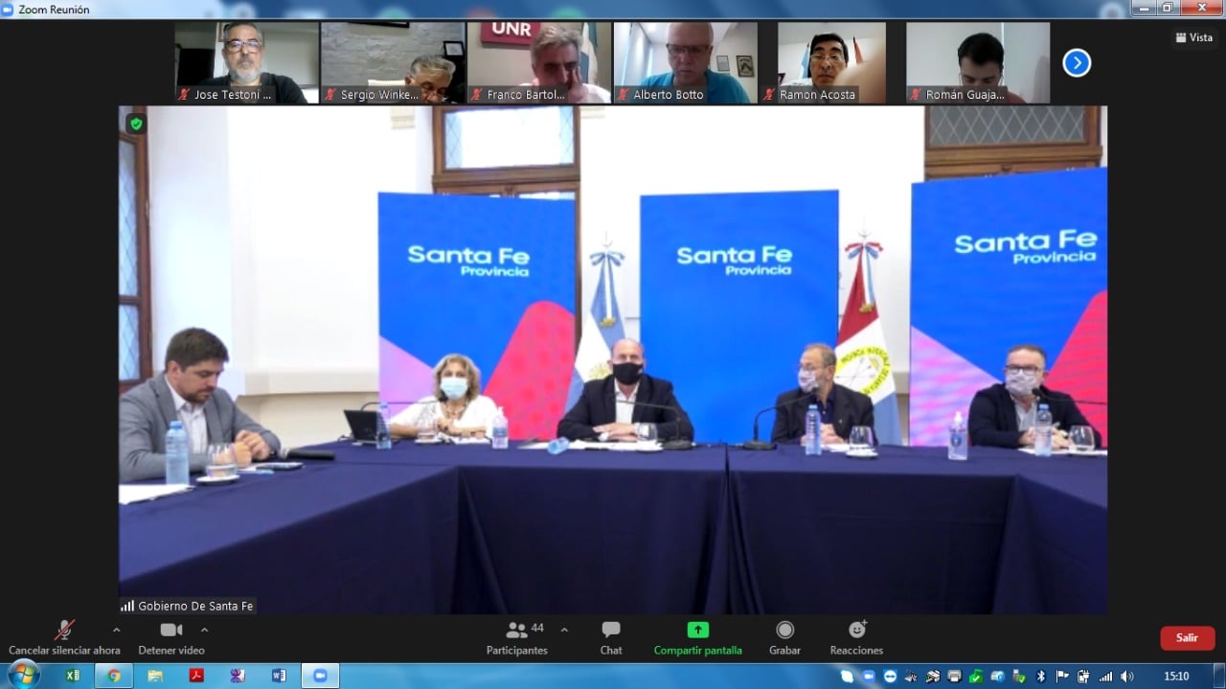The height and width of the screenshot is (689, 1226).
Task: Switch to Zoom taskbar button
Action: tap(320, 676)
